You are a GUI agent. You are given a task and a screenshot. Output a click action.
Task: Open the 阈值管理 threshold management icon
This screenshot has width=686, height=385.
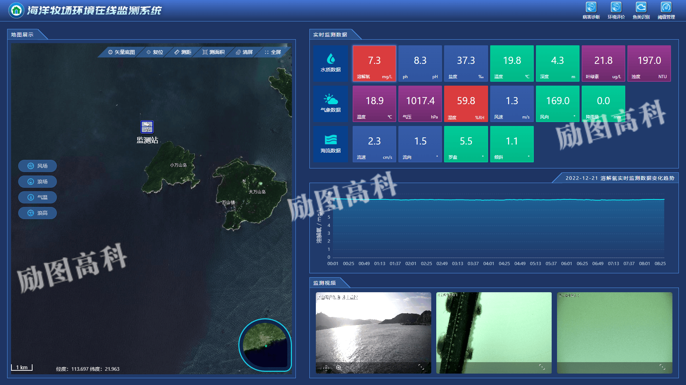coord(666,7)
